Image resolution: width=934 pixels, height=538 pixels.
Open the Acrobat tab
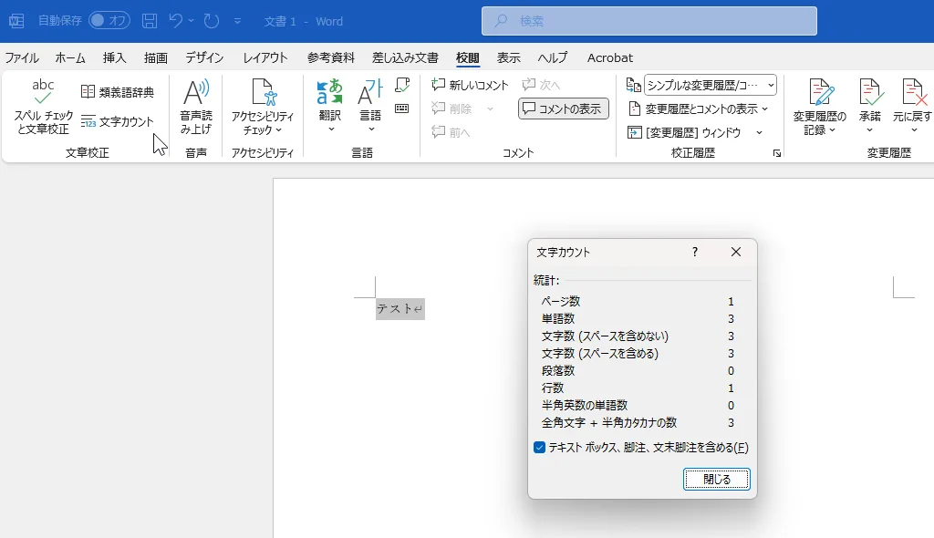coord(610,57)
